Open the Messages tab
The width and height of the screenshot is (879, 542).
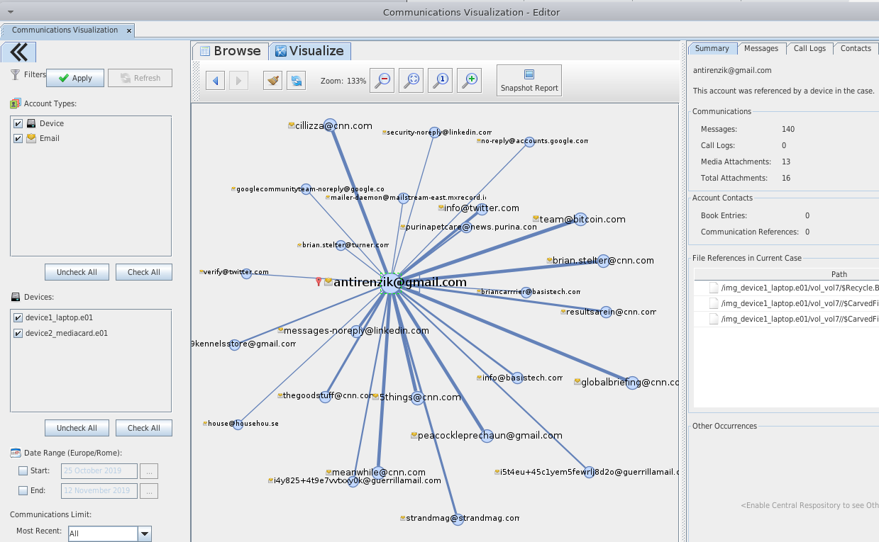pyautogui.click(x=761, y=48)
